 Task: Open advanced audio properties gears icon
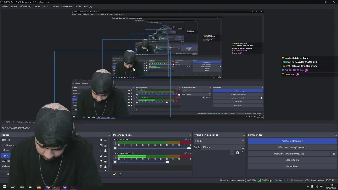pyautogui.click(x=114, y=174)
